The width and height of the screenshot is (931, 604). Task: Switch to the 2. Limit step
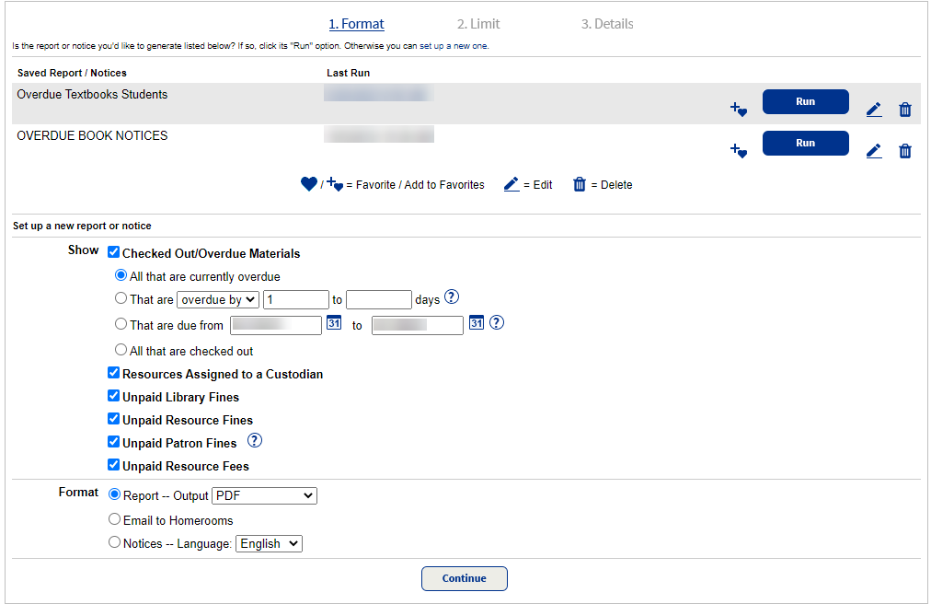(x=478, y=24)
